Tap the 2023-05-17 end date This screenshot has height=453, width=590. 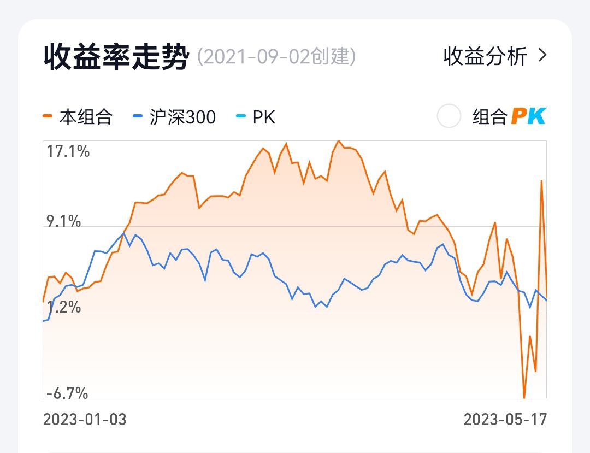tap(505, 420)
